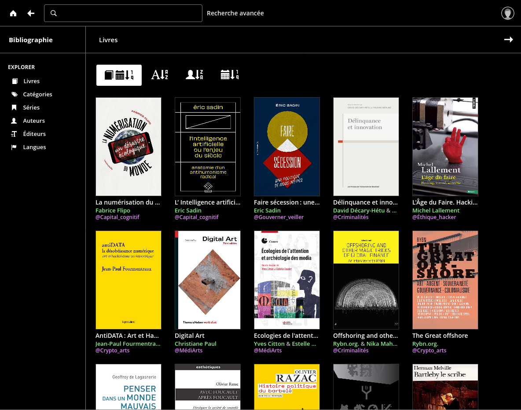Sort books by publication date
Screen dimensions: 521x410
coord(230,75)
